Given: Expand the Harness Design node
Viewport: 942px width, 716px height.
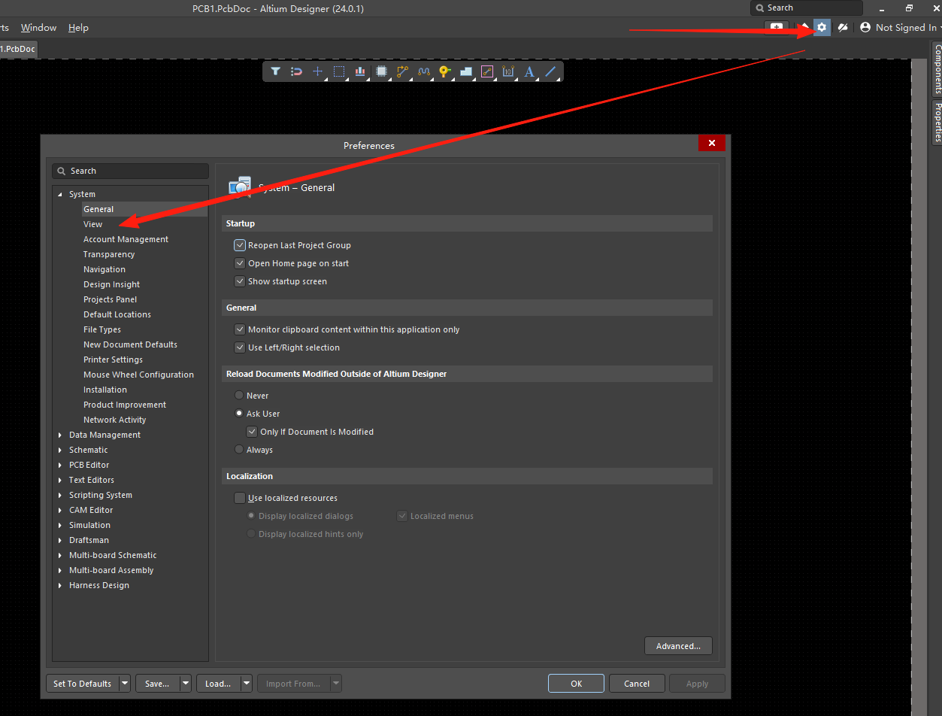Looking at the screenshot, I should 60,585.
